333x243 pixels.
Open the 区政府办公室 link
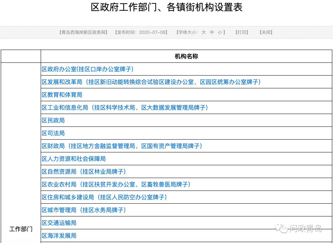point(88,69)
